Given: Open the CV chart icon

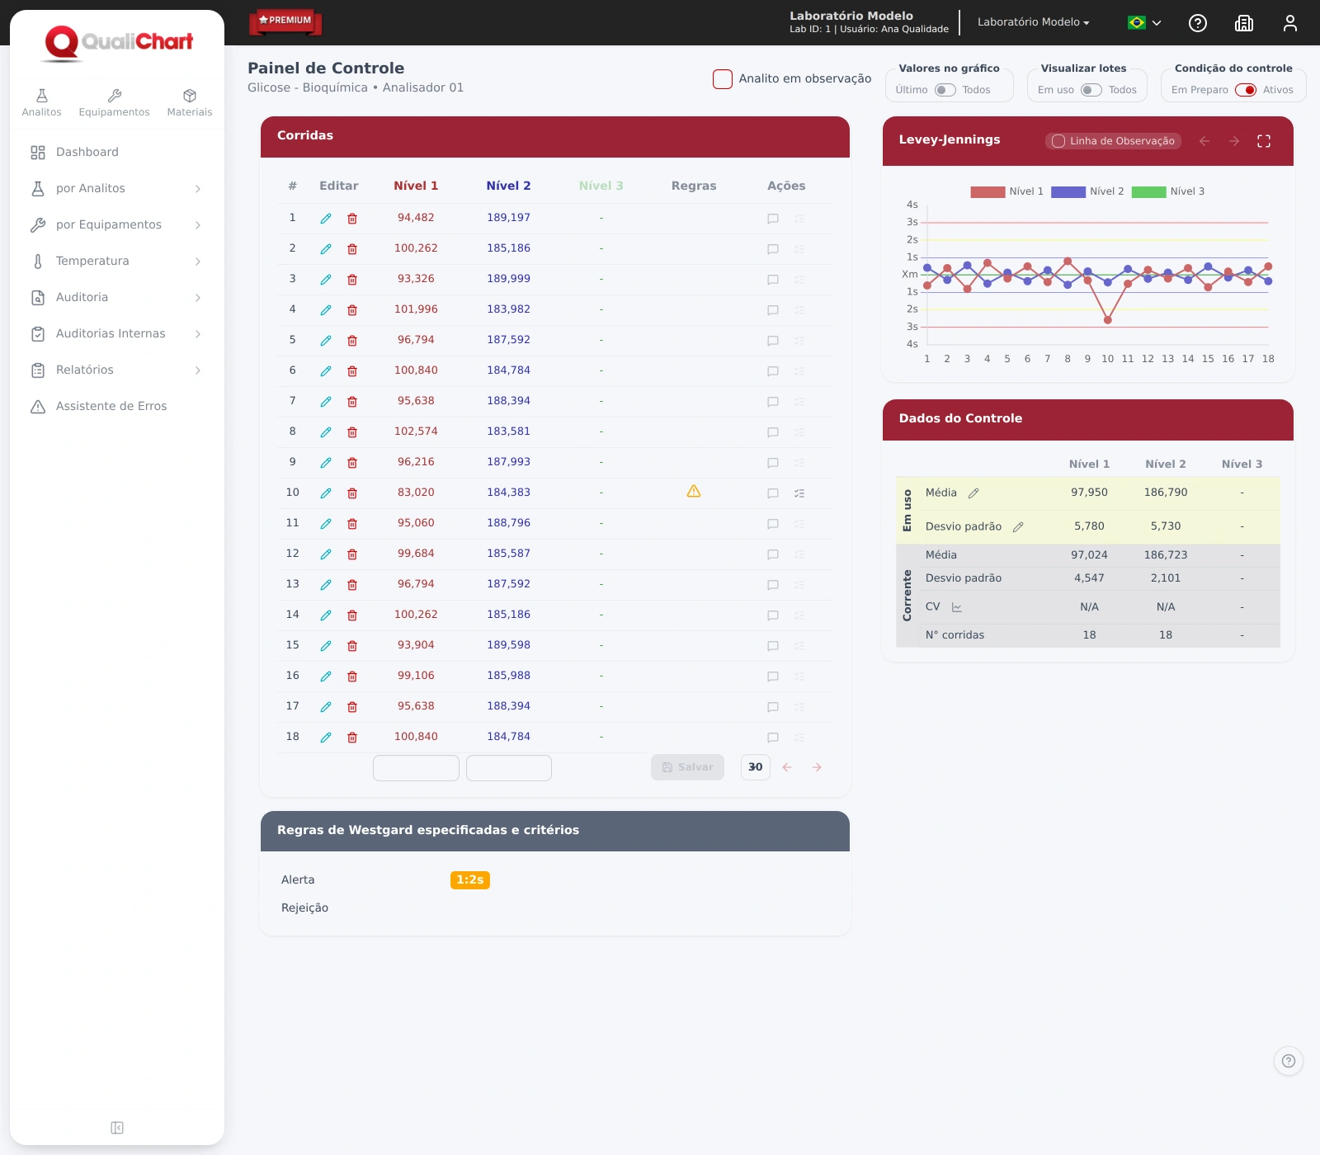Looking at the screenshot, I should [x=957, y=607].
